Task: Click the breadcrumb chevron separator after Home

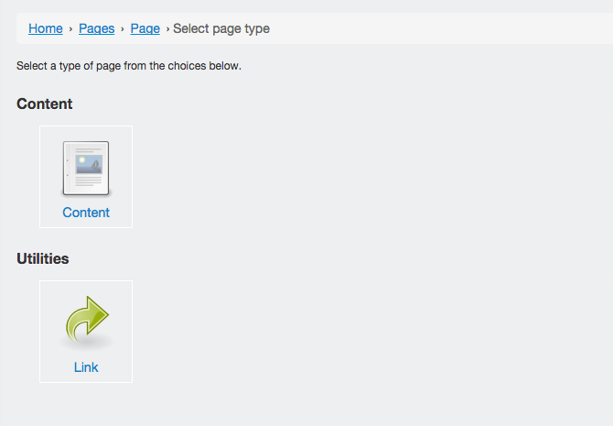Action: [70, 29]
